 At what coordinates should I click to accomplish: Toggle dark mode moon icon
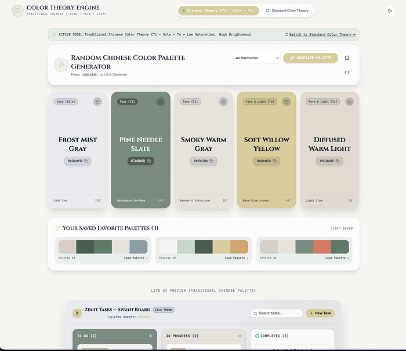[390, 10]
